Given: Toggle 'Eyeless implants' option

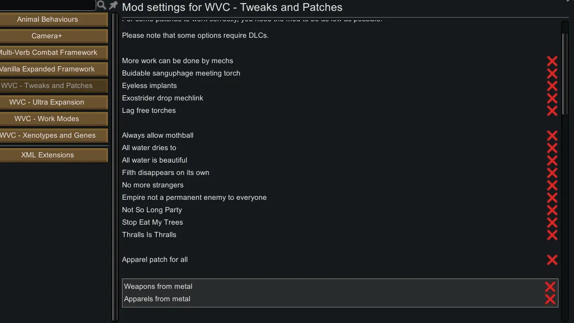Looking at the screenshot, I should [552, 86].
